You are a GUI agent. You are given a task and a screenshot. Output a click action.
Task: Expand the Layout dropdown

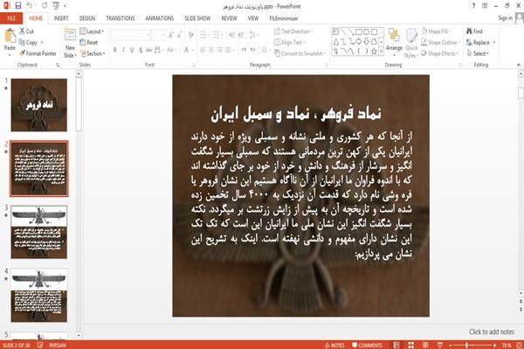coord(92,31)
